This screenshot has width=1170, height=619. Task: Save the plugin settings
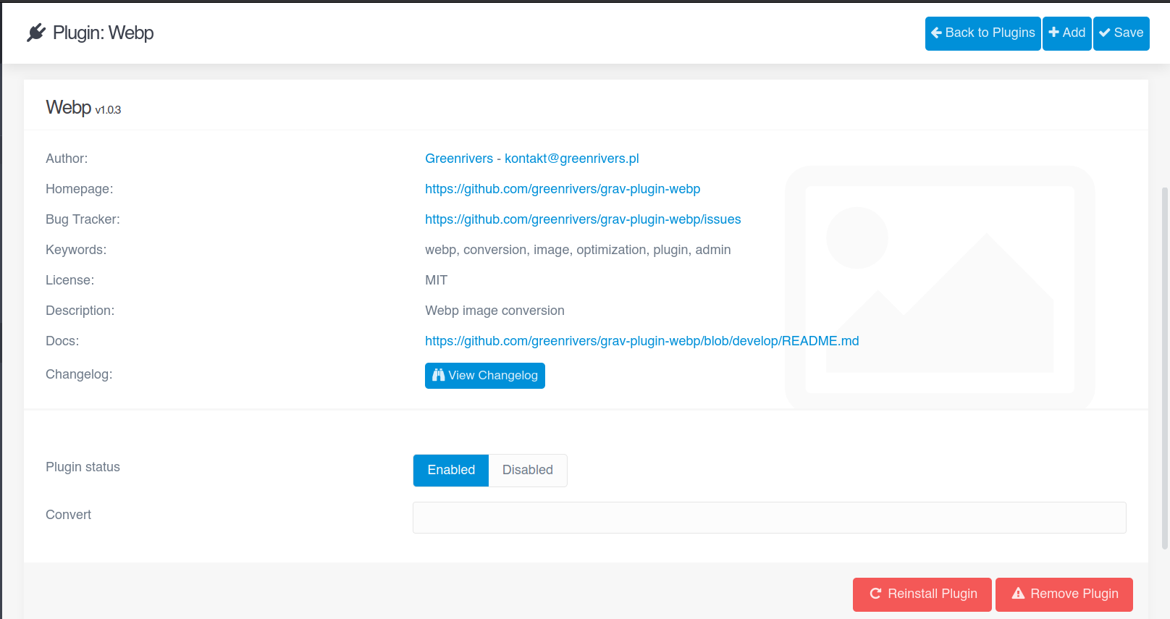[1121, 33]
